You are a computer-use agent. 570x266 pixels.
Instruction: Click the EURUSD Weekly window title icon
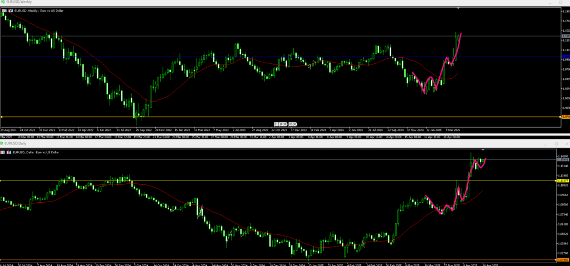point(2,2)
